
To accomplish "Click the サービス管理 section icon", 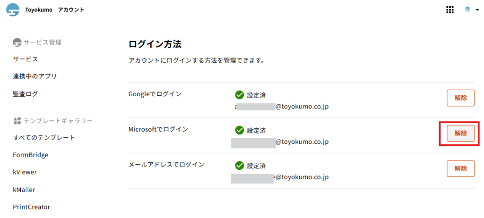I will point(17,42).
